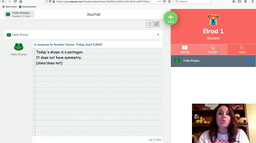Click the Apr 3, 2020 date label

click(155, 139)
